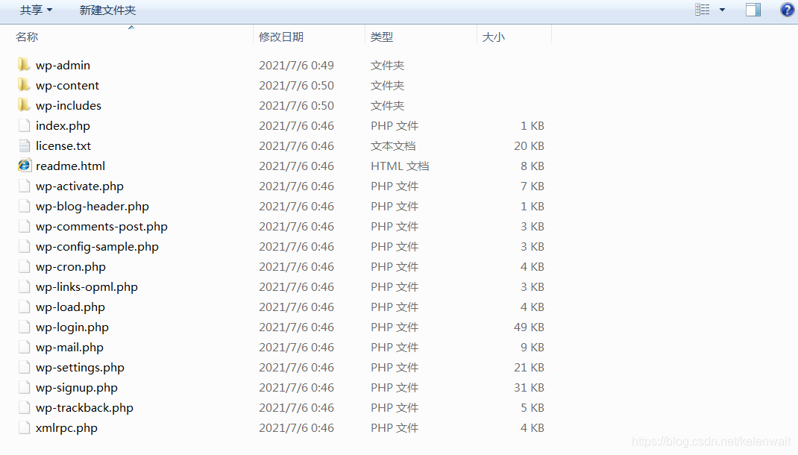This screenshot has height=455, width=798.
Task: Select the wp-settings.php file name
Action: [80, 368]
